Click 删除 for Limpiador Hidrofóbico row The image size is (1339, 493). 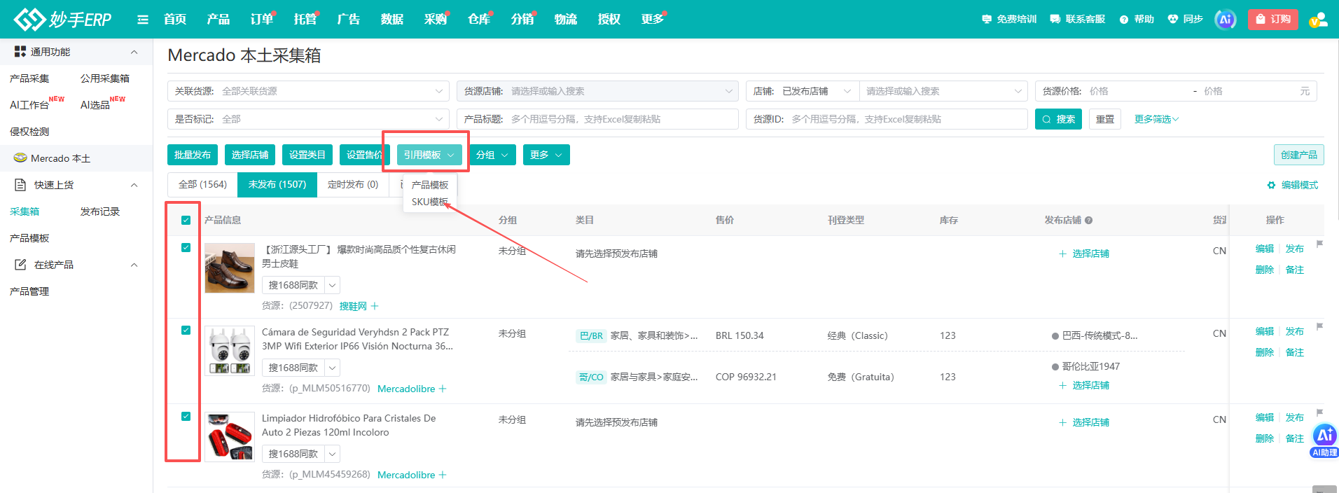click(1265, 438)
